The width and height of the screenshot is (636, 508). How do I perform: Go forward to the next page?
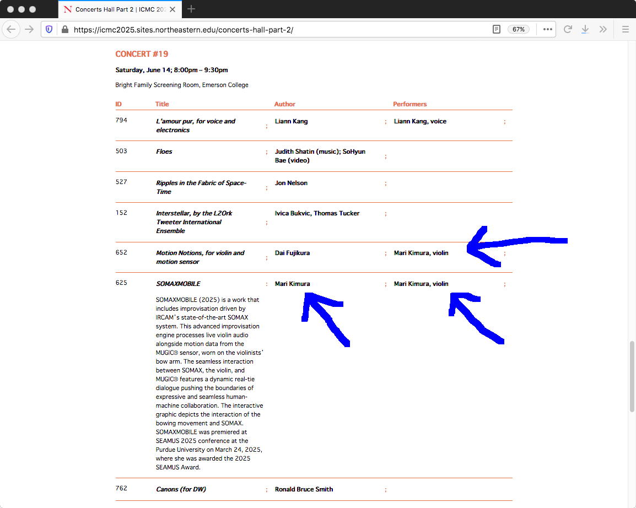29,29
